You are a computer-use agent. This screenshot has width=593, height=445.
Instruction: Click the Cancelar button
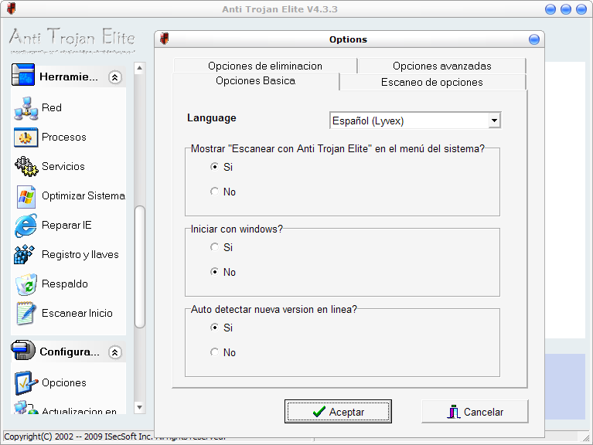(475, 412)
